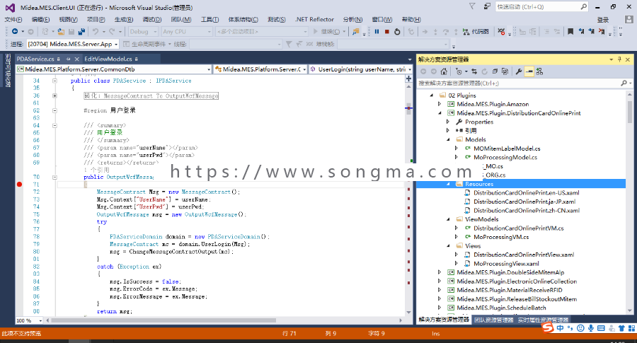The width and height of the screenshot is (637, 343).
Task: Click the Navigate Backward arrow icon
Action: coord(15,32)
